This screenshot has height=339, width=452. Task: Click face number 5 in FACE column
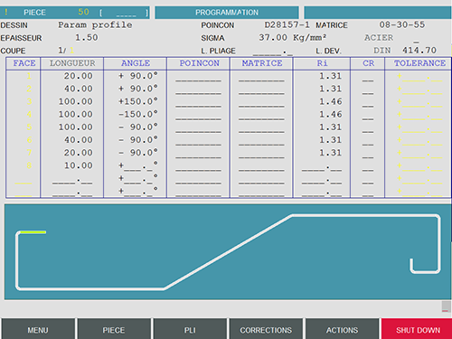point(29,127)
